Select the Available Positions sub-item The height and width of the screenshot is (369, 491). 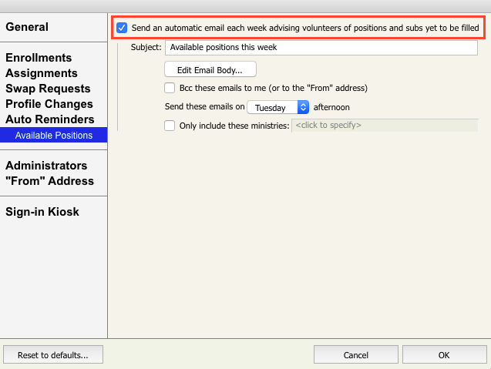54,136
